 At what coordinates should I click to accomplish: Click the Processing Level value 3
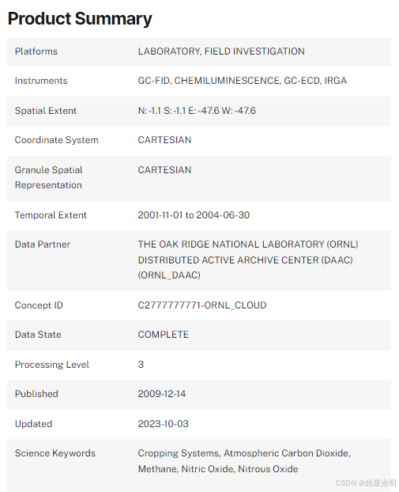141,365
